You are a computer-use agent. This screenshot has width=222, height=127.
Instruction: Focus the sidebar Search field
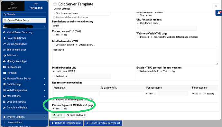pos(24,14)
